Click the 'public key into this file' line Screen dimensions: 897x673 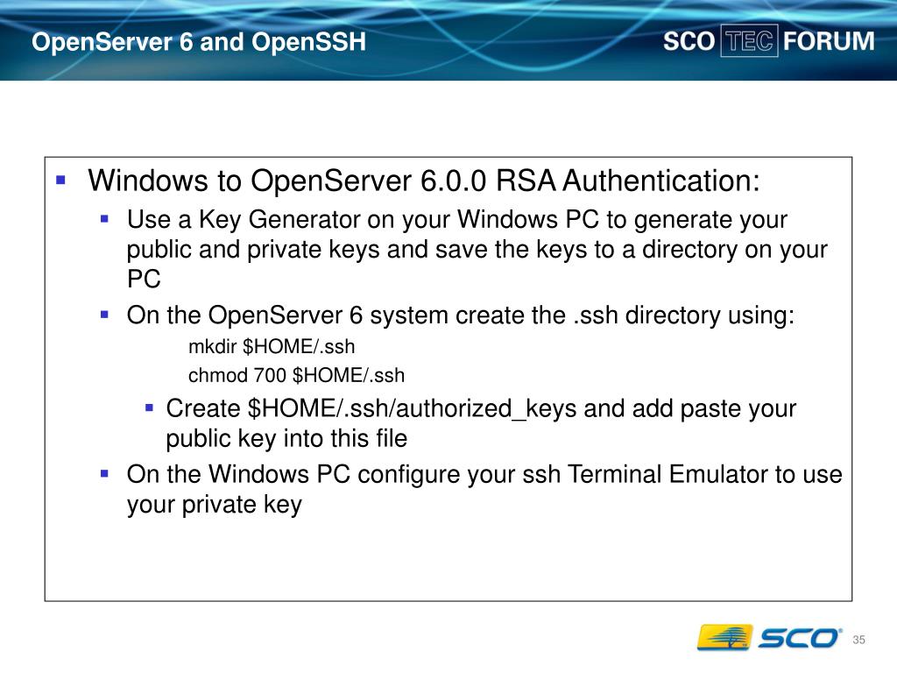[x=286, y=439]
